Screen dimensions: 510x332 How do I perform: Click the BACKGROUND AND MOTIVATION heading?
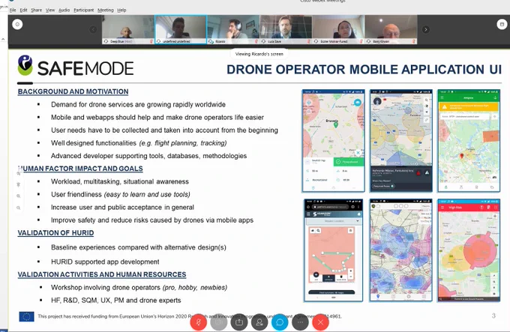73,91
